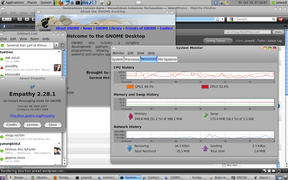288x180 pixels.
Task: Click the Sunting Tulisan button
Action: pos(218,41)
